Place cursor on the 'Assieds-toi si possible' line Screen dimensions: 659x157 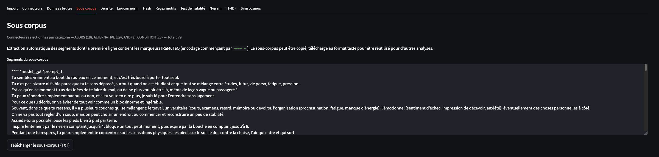point(64,120)
